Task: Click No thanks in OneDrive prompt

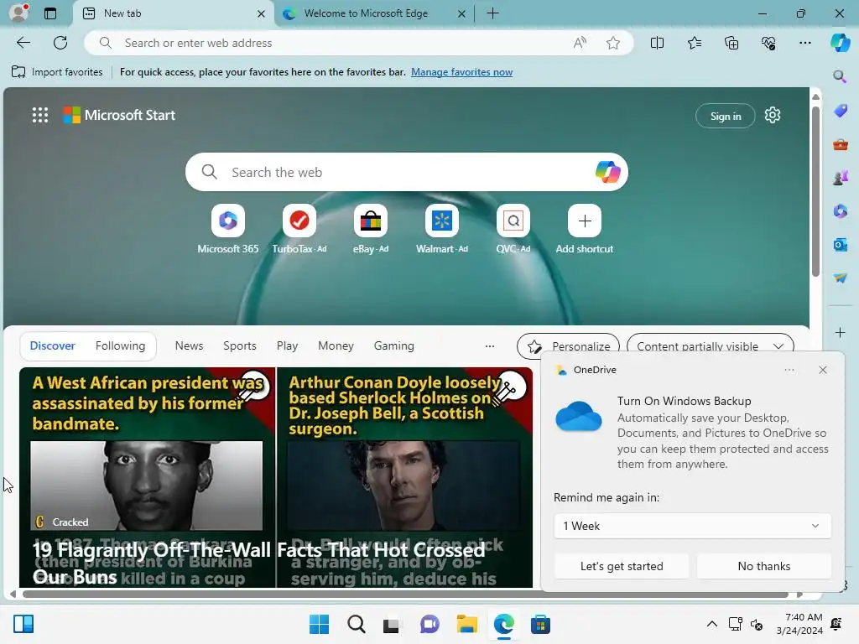Action: tap(763, 566)
